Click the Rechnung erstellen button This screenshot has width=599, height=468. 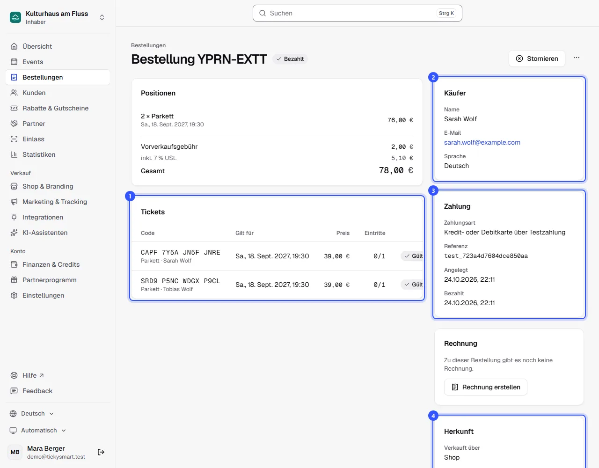(x=486, y=387)
